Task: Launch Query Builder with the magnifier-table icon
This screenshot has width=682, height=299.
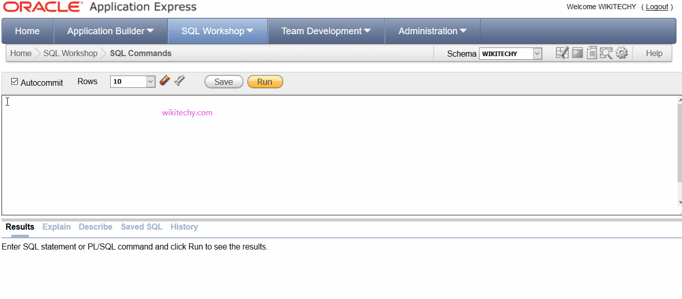Action: tap(607, 52)
